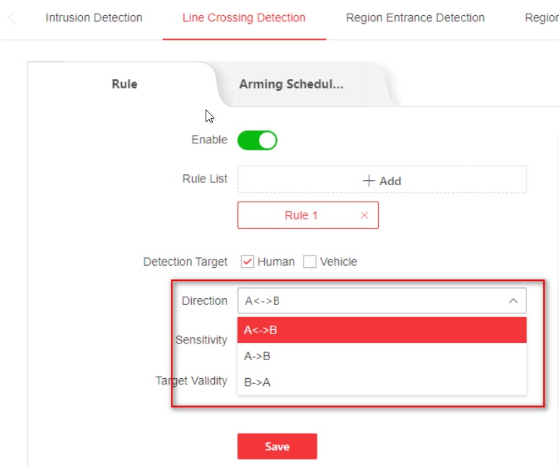559x466 pixels.
Task: Select the highlighted A<->B direction option
Action: [261, 331]
